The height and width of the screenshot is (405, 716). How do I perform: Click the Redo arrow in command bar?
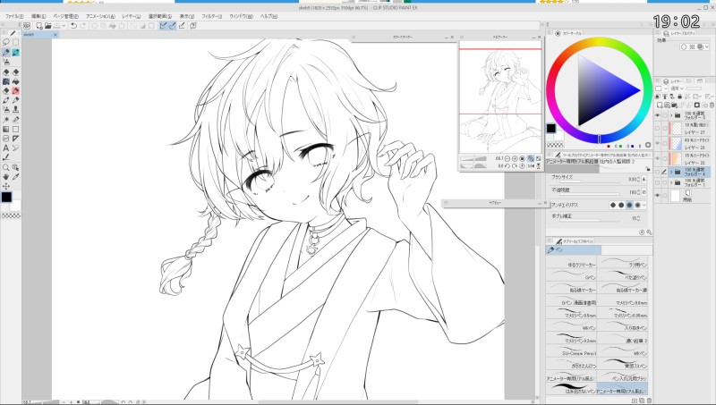point(83,26)
